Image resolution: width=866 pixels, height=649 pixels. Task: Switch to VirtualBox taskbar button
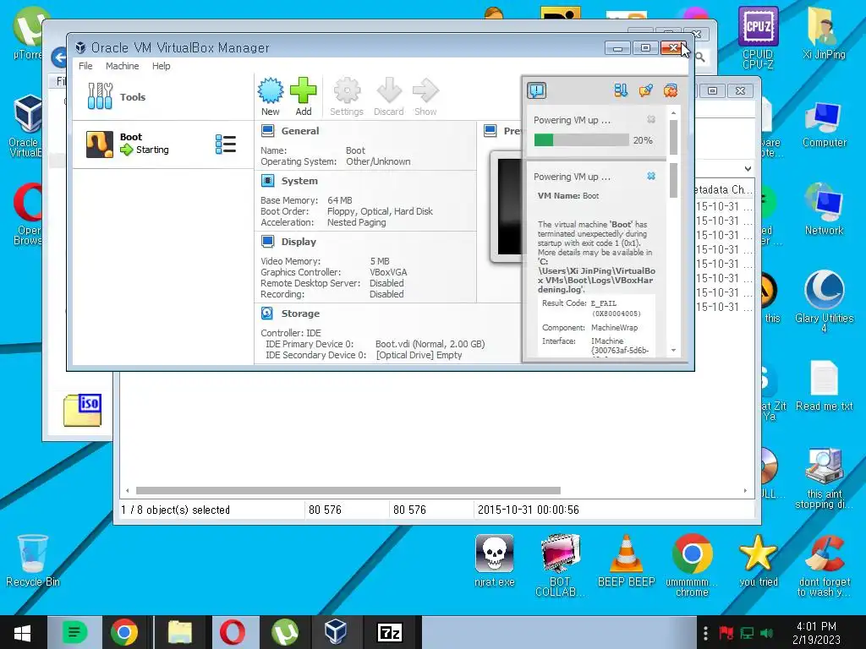click(336, 632)
